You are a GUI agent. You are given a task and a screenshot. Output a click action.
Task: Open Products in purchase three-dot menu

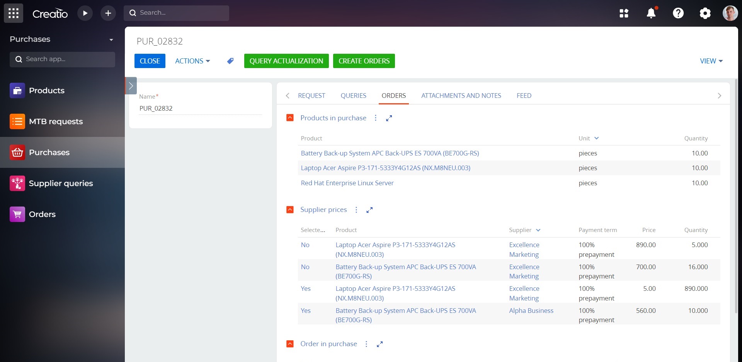(376, 118)
